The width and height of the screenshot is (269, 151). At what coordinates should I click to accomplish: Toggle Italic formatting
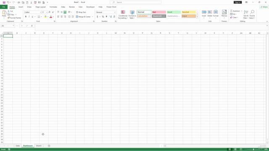pyautogui.click(x=29, y=17)
